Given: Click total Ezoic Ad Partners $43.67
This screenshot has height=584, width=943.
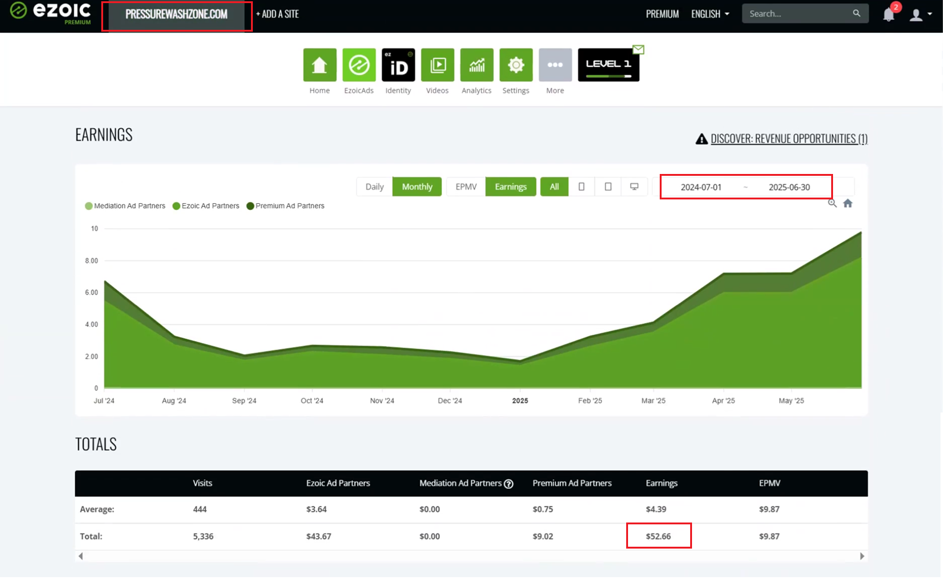Looking at the screenshot, I should click(319, 536).
